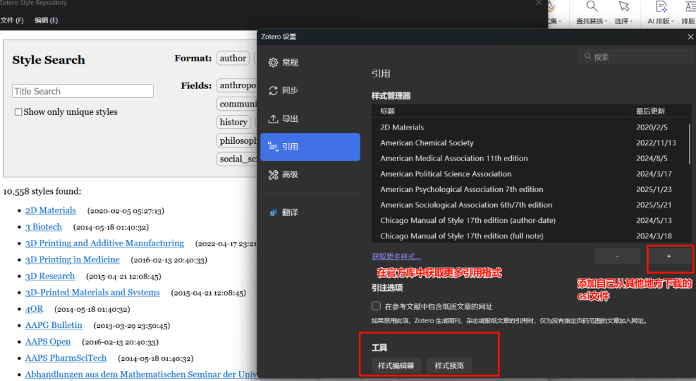
Task: Open the 'AAPS PharmSciTech' style link
Action: pyautogui.click(x=66, y=358)
